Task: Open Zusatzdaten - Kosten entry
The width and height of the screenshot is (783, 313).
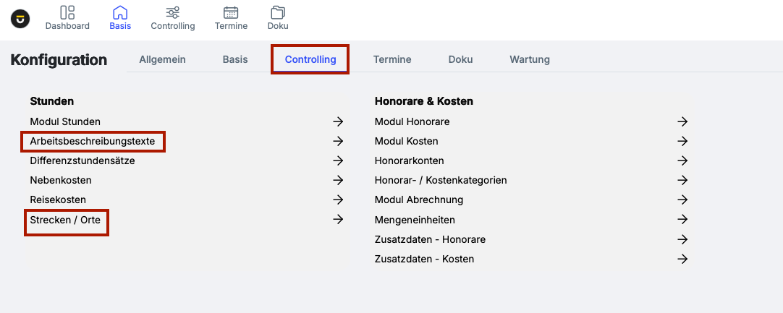Action: click(x=424, y=258)
